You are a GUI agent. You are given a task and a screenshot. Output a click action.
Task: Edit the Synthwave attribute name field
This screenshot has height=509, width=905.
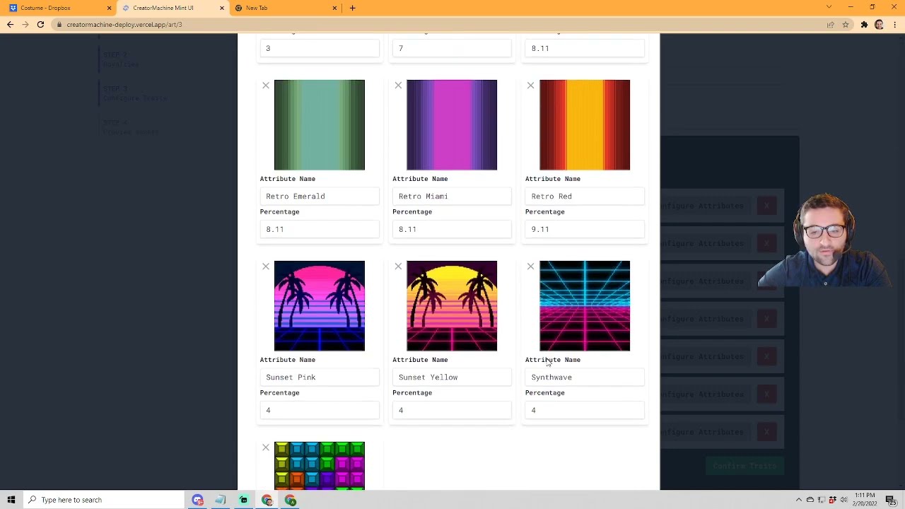[585, 378]
